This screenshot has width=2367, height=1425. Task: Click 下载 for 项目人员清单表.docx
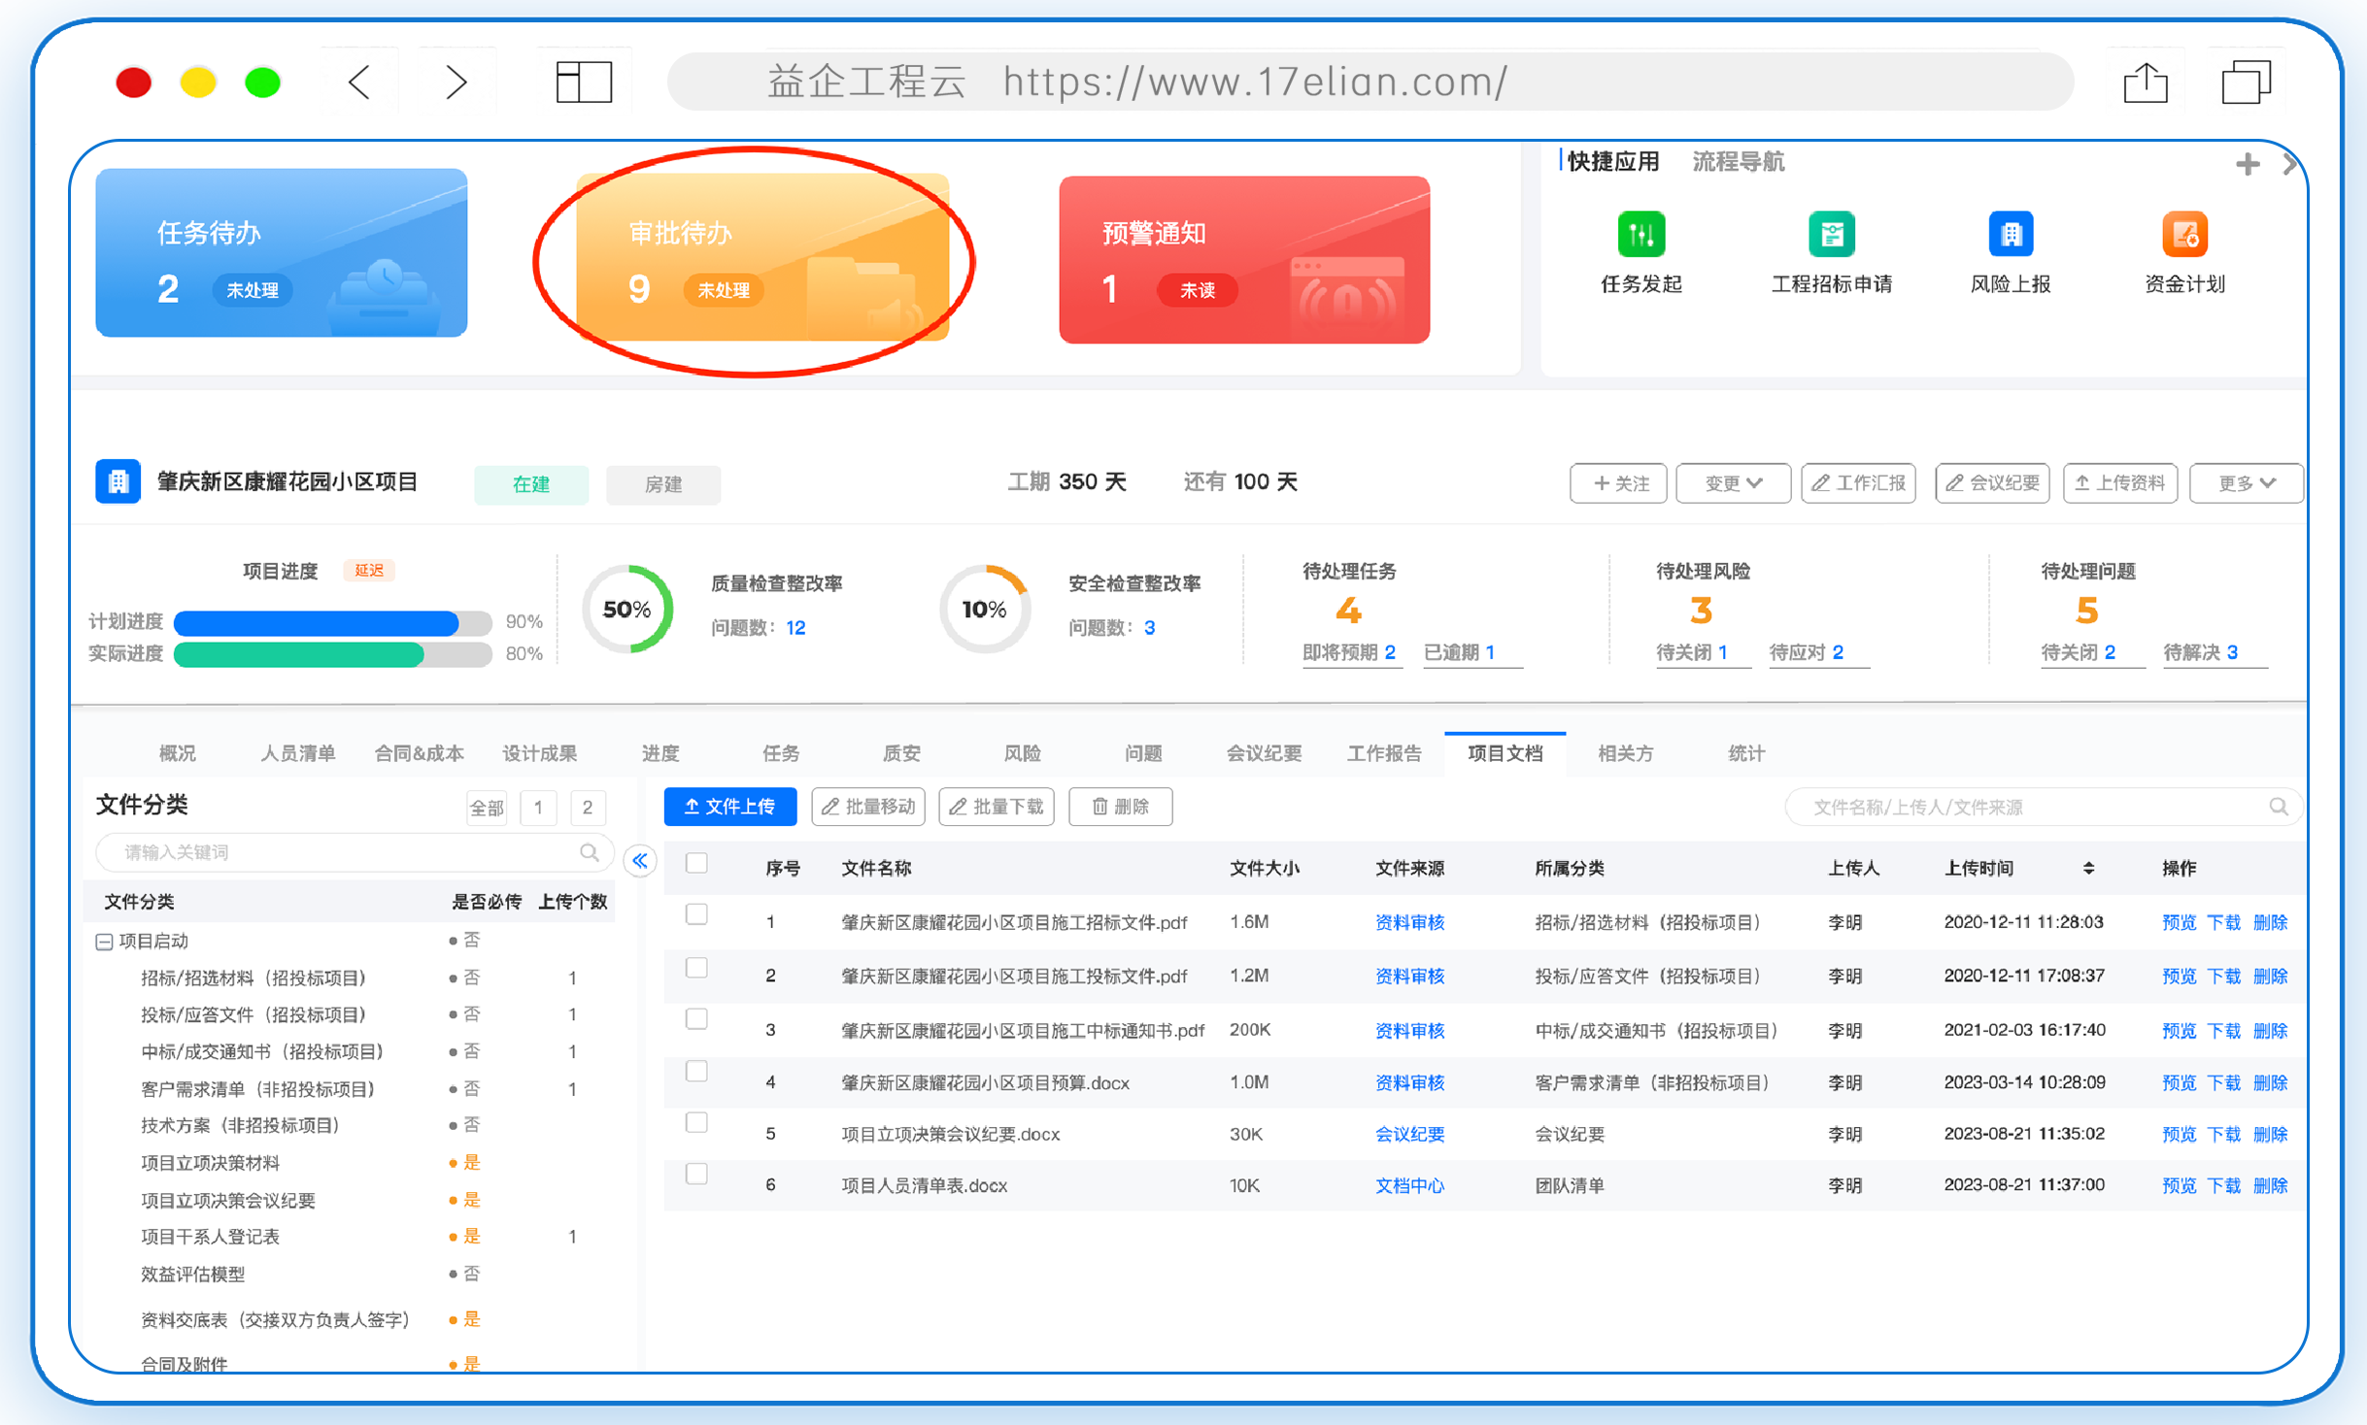2223,1185
